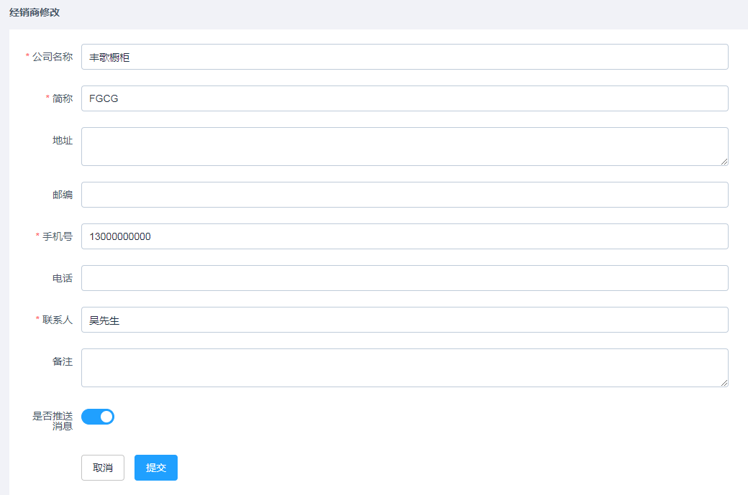Click the 公司名称 input containing 丰歌橱柜

(404, 57)
